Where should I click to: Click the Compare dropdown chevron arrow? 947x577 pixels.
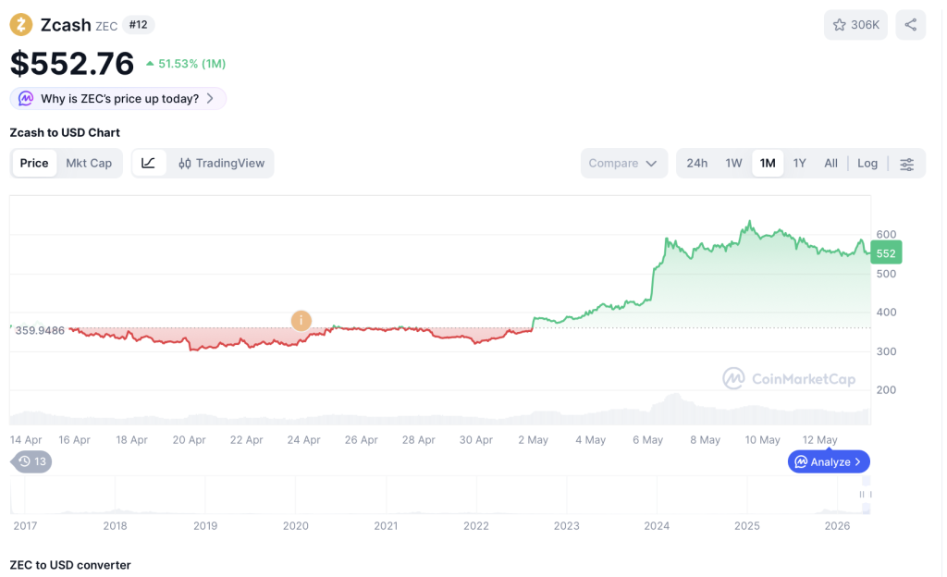click(x=651, y=164)
